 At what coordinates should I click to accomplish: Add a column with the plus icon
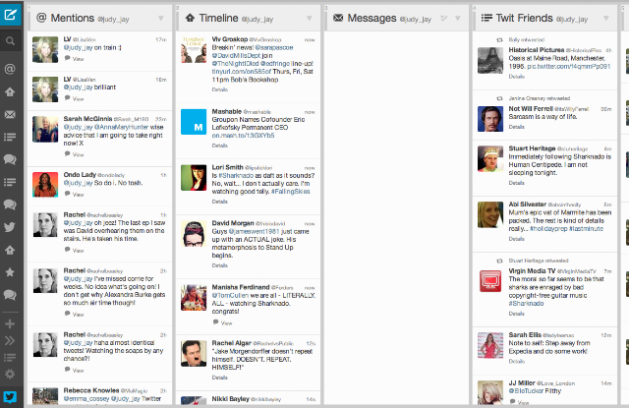[10, 323]
